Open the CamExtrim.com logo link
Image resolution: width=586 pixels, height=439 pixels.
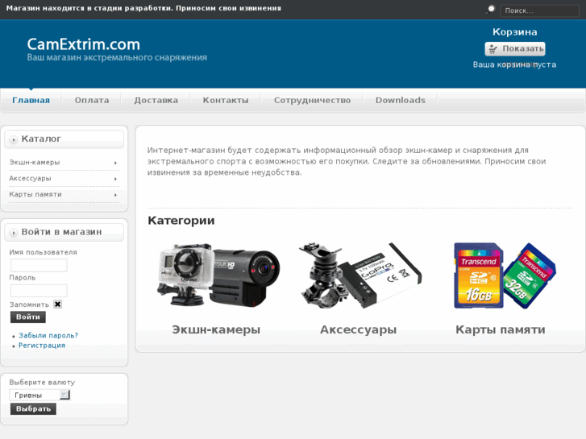[83, 44]
